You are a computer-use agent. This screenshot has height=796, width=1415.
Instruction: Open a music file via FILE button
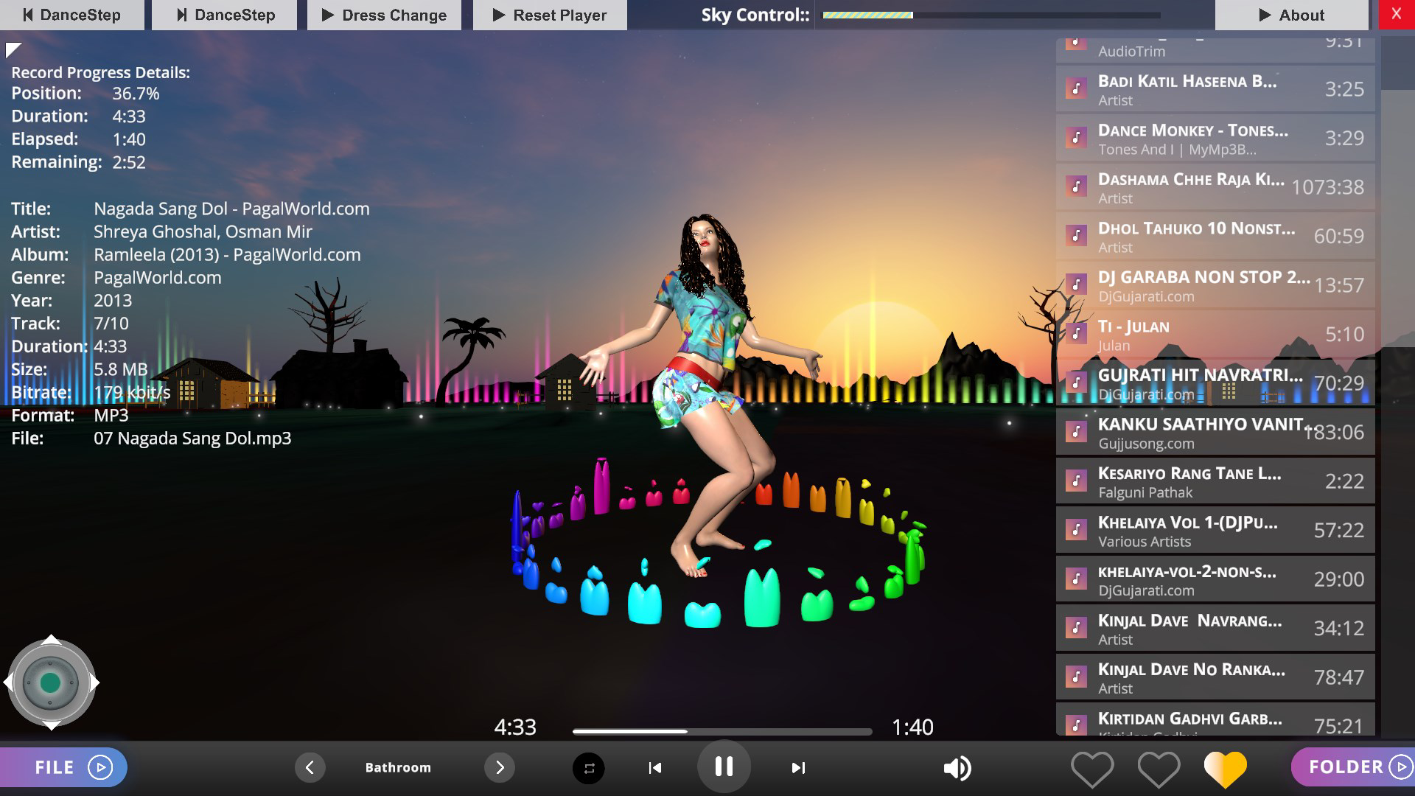coord(63,767)
